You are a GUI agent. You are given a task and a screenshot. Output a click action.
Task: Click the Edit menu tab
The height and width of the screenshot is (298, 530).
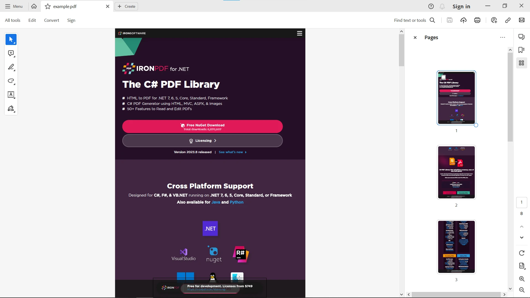pyautogui.click(x=32, y=20)
